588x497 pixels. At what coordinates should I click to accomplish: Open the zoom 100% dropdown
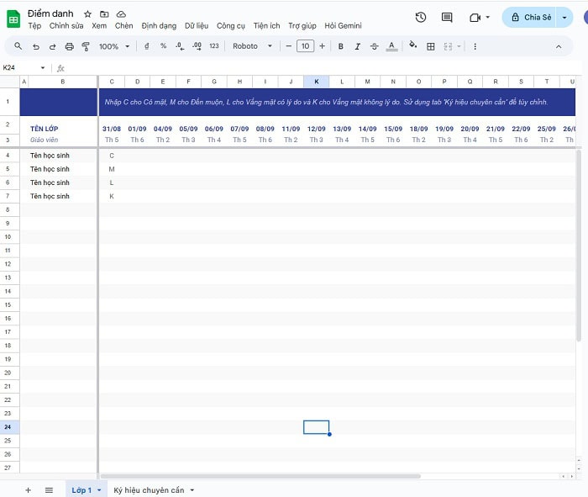tap(114, 46)
